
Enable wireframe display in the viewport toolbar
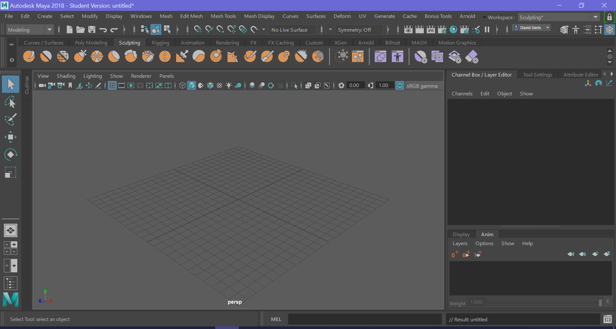(x=182, y=85)
